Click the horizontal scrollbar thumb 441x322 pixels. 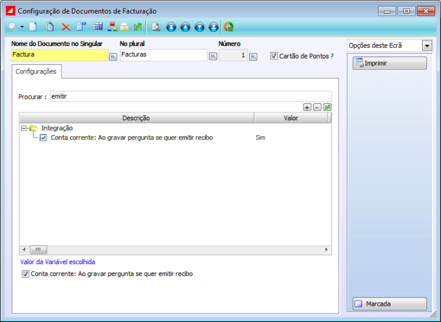pos(38,250)
